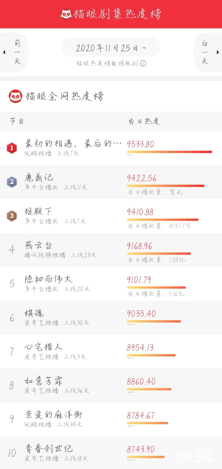Image resolution: width=222 pixels, height=469 pixels.
Task: Click the blue rank 2 hexagon badge
Action: point(12,182)
